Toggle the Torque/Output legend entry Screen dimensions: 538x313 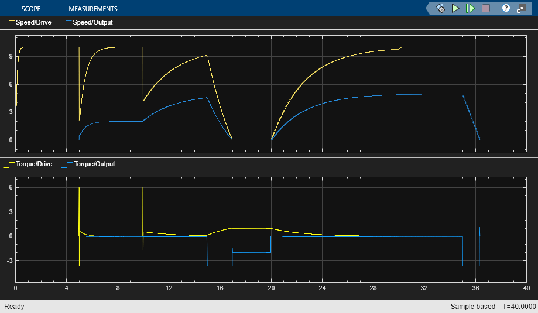click(x=88, y=164)
